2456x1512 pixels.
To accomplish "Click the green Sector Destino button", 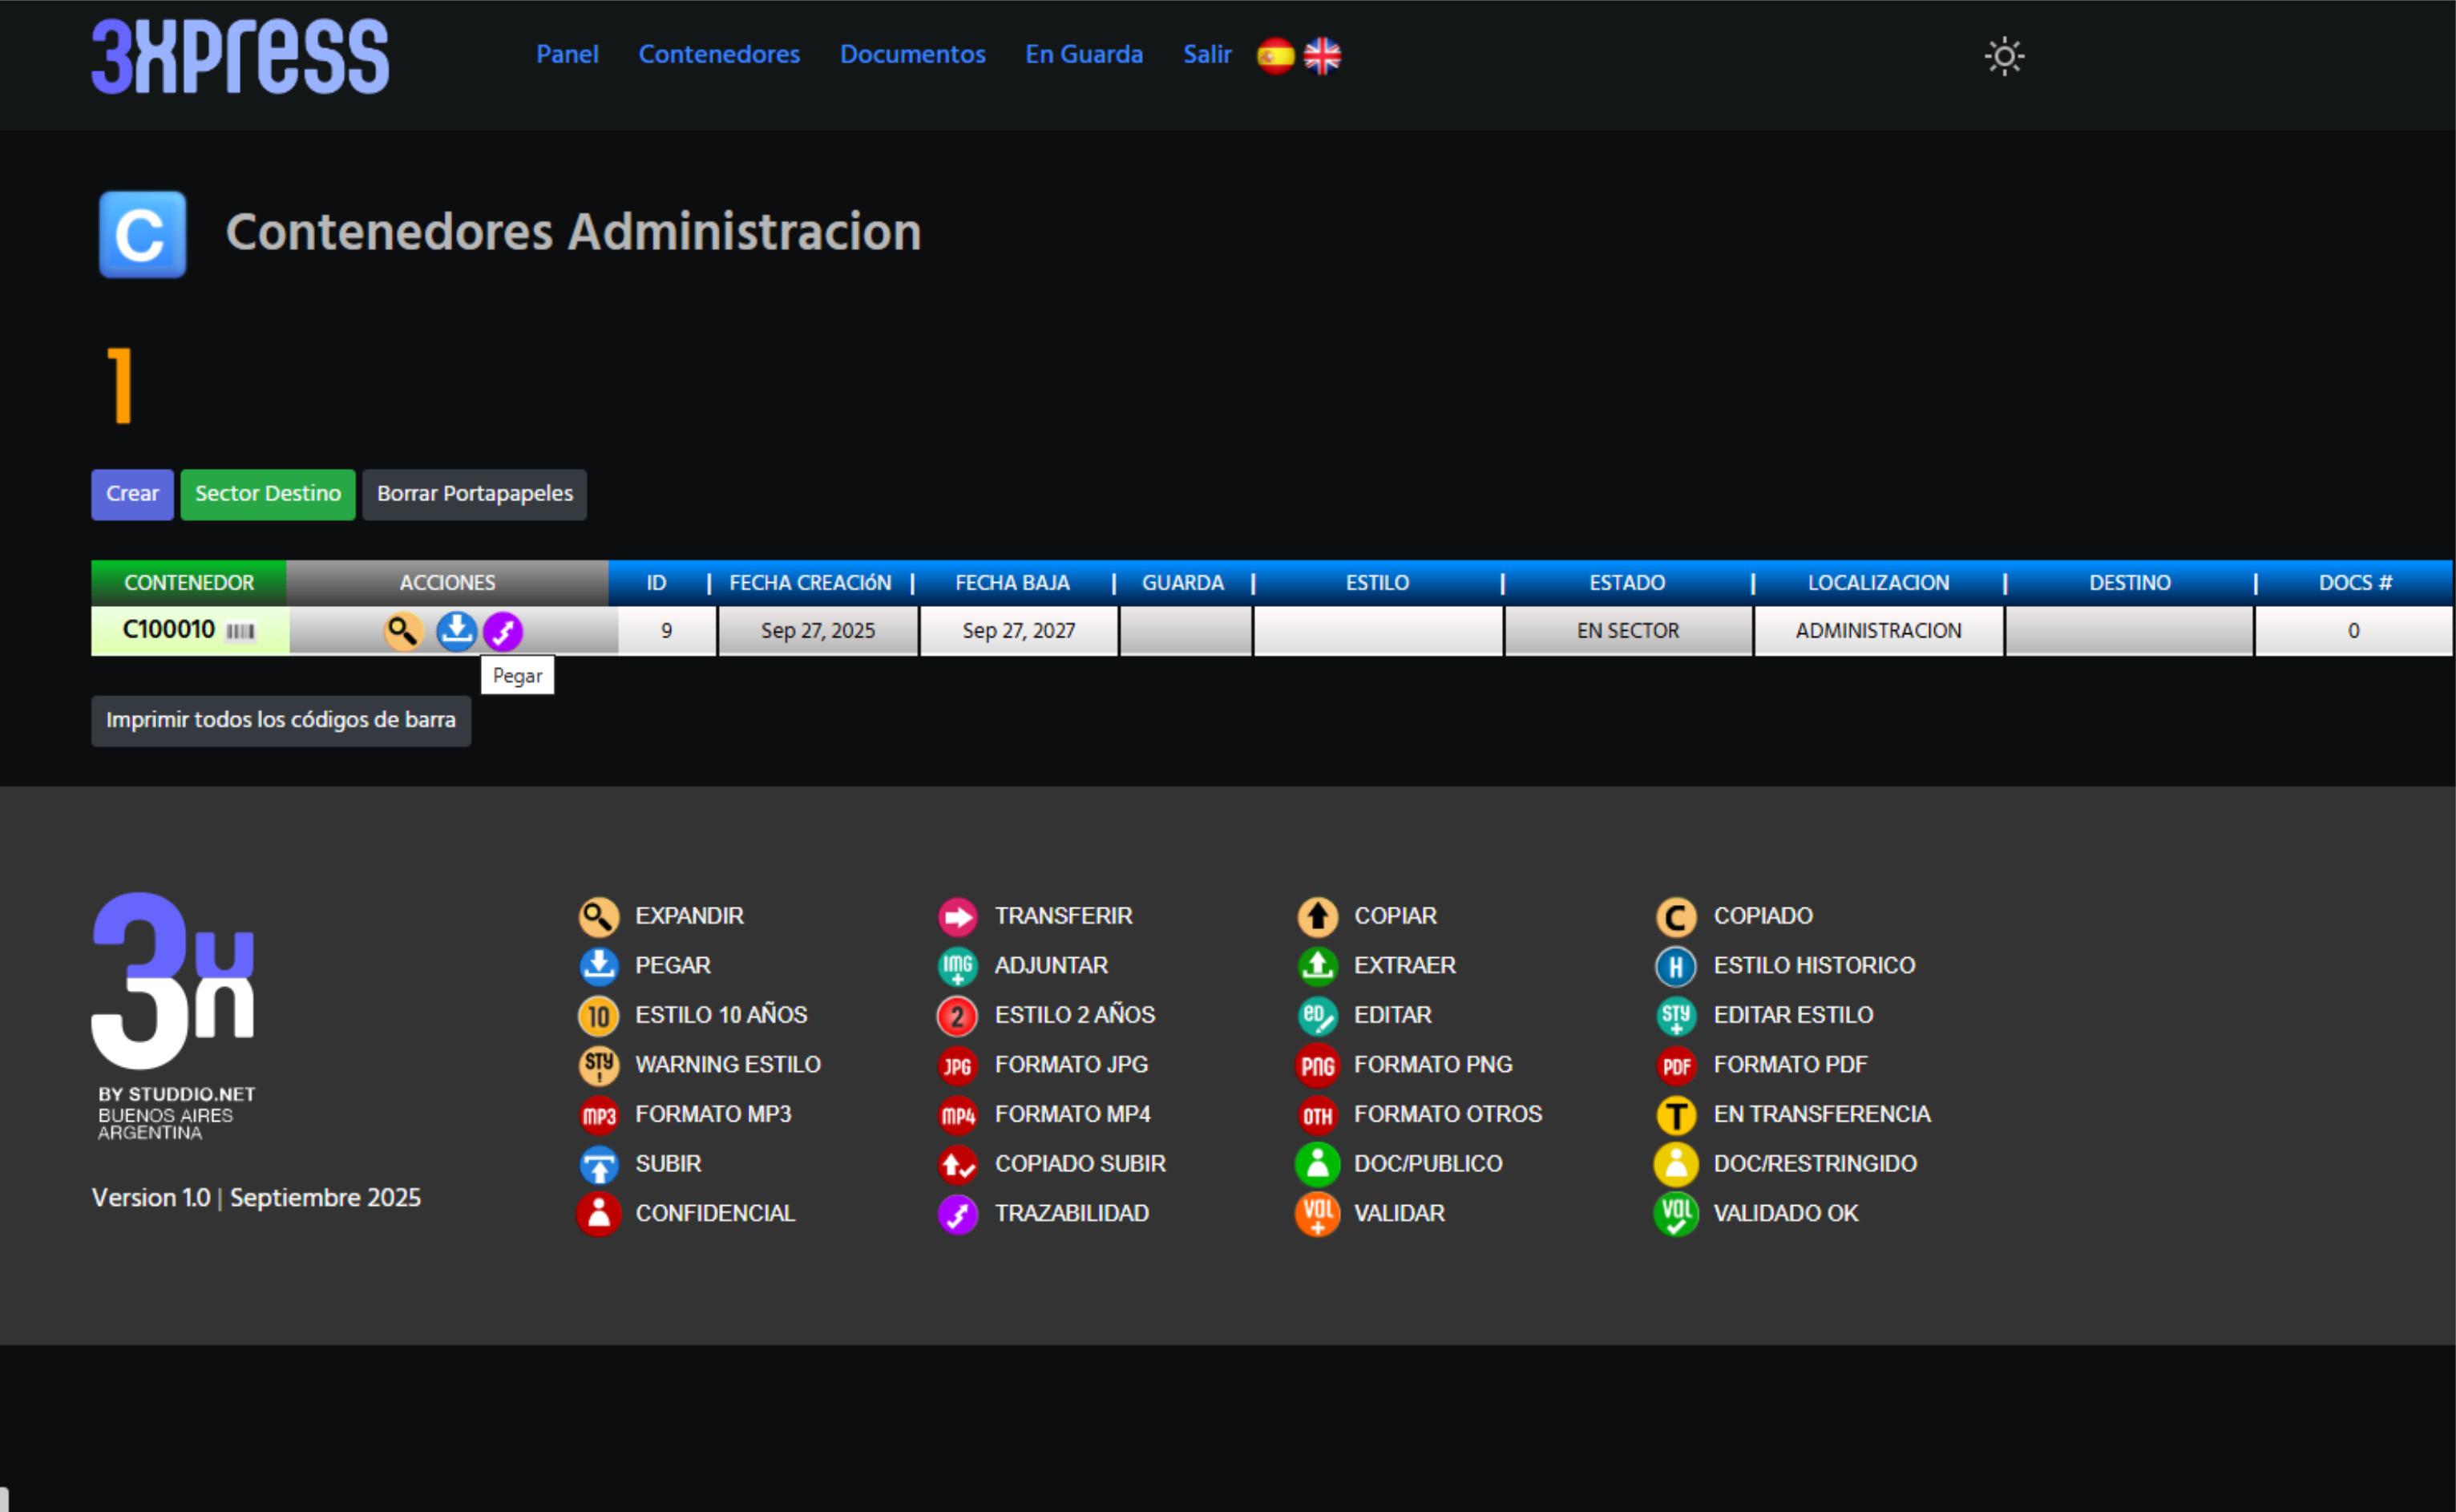I will (x=268, y=494).
